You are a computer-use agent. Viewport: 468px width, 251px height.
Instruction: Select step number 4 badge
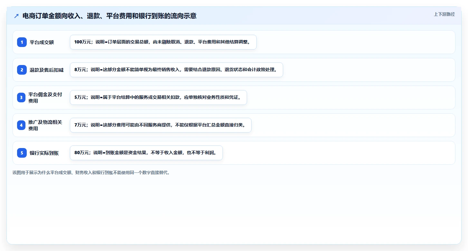[x=21, y=125]
